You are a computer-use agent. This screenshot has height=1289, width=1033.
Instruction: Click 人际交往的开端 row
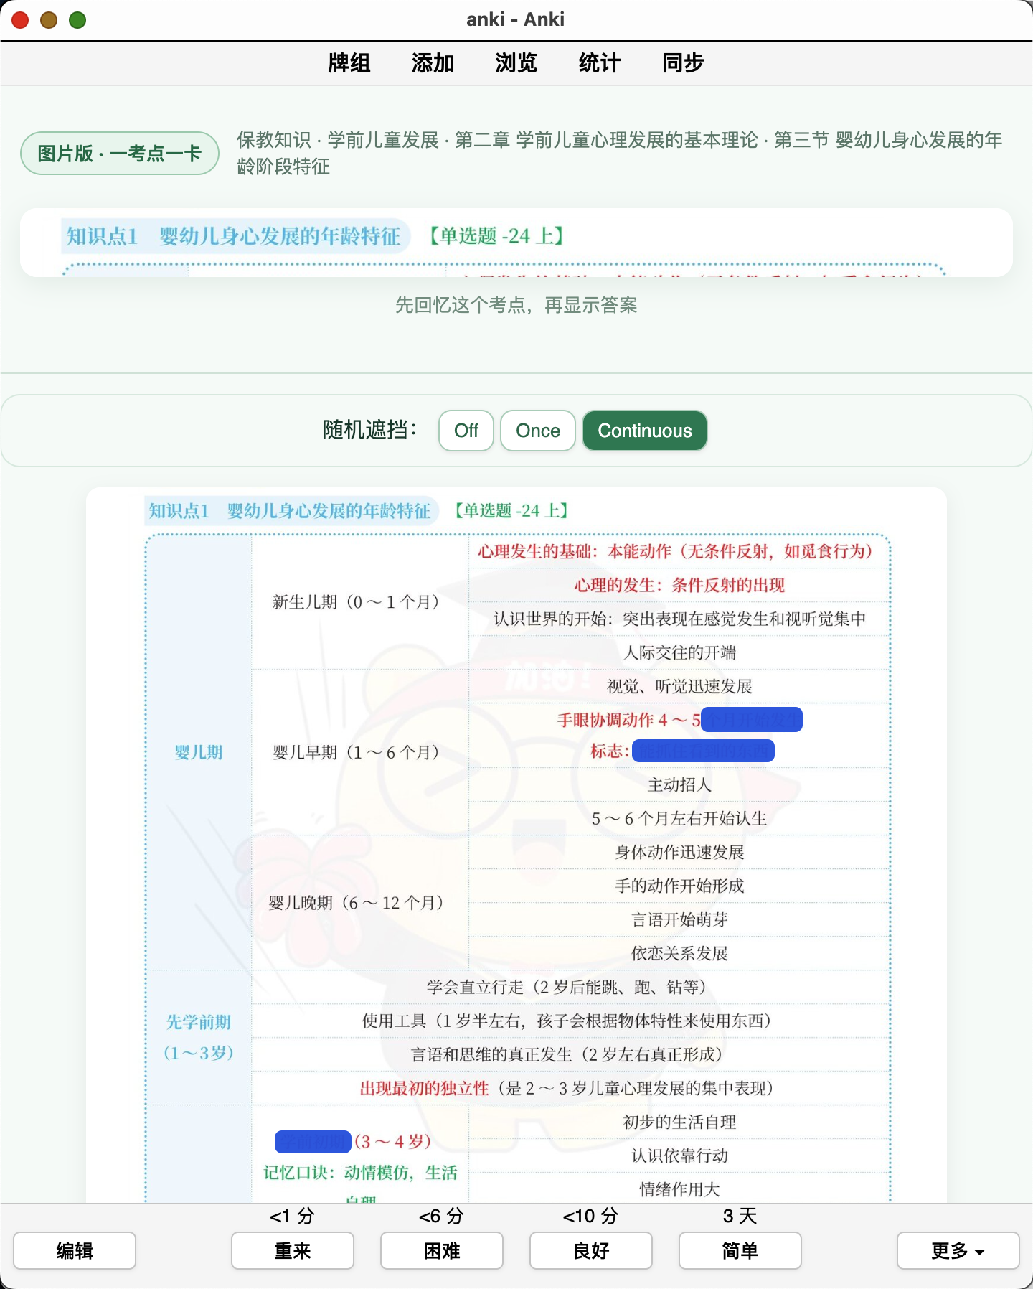click(679, 652)
